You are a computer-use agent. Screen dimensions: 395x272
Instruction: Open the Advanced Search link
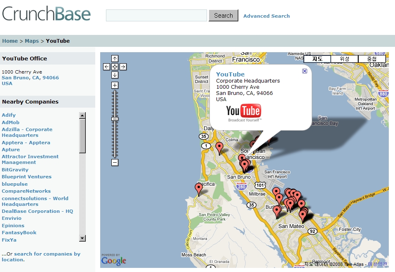266,16
